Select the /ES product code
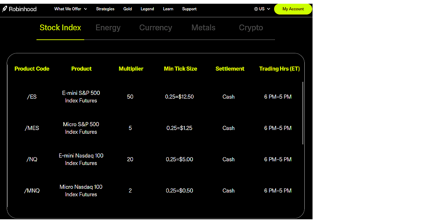Screen dimensions: 447x223 click(32, 97)
